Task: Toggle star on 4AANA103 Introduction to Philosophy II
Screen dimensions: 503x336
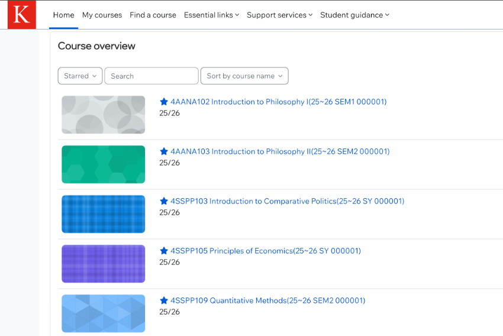Action: pos(164,151)
